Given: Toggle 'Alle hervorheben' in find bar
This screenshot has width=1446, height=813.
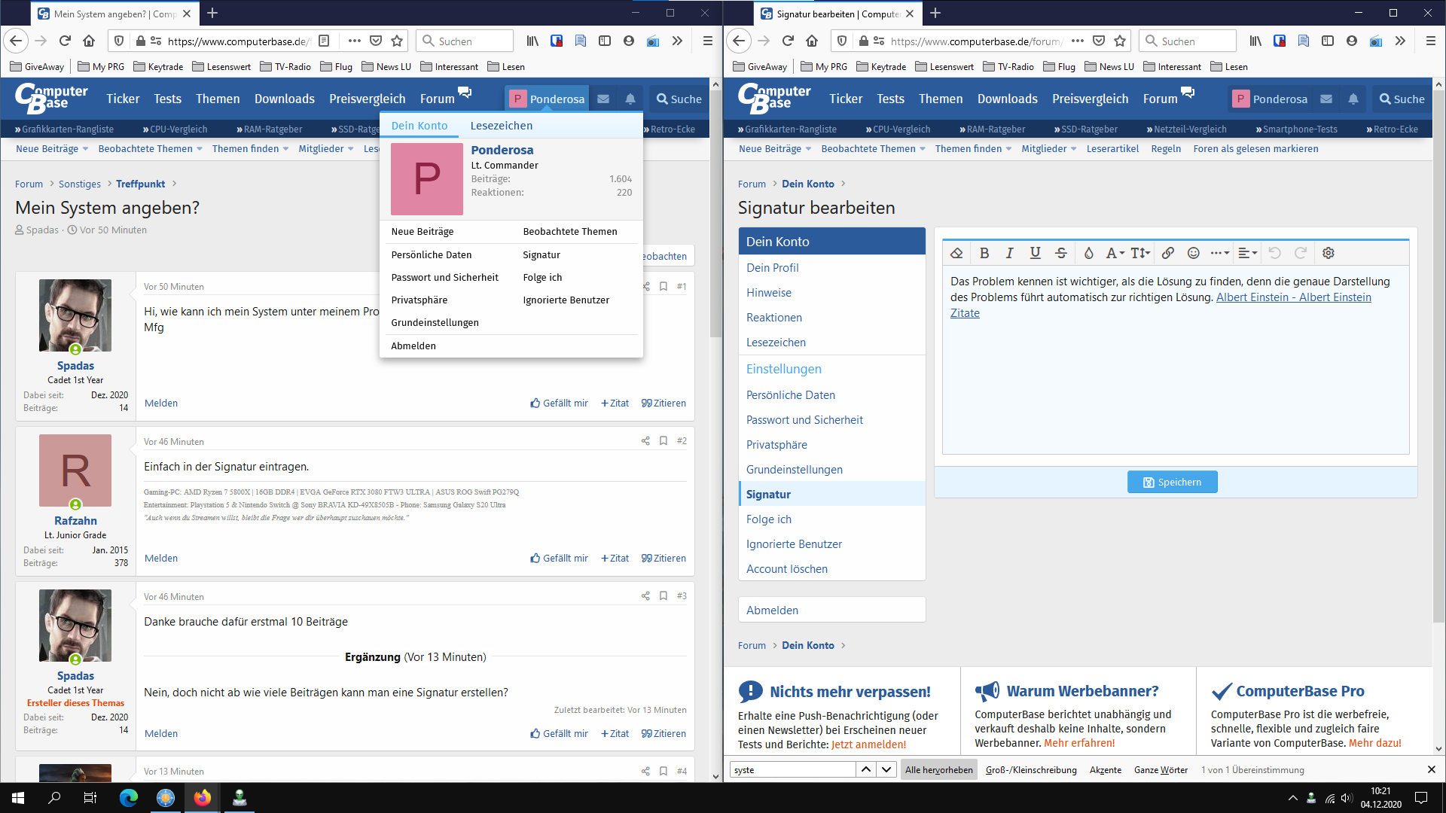Looking at the screenshot, I should (938, 769).
